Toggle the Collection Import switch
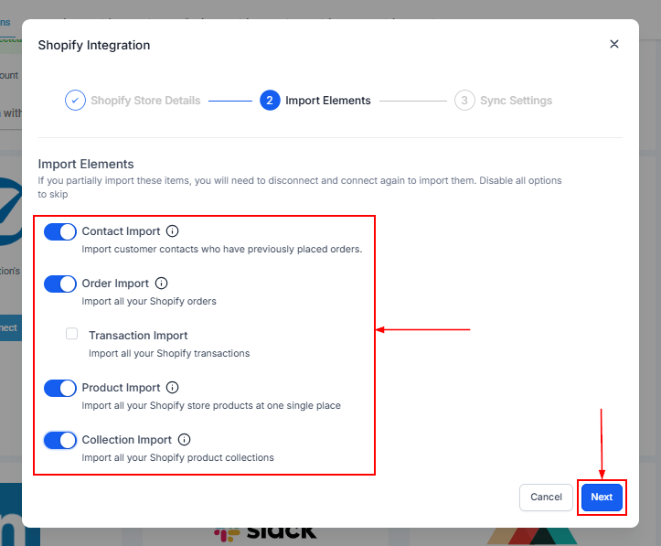This screenshot has height=546, width=661. click(x=60, y=440)
